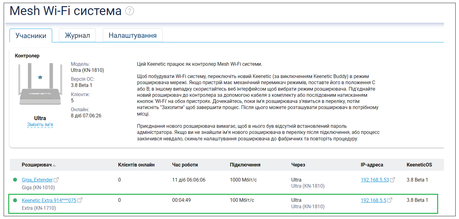Click the Ultra router controller image

(x=40, y=84)
